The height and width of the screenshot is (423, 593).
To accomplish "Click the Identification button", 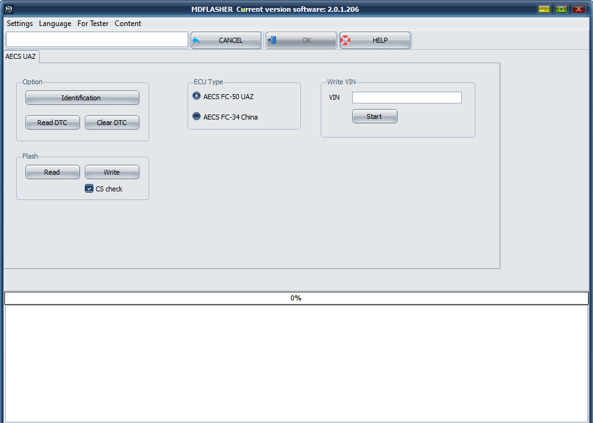I will 82,98.
